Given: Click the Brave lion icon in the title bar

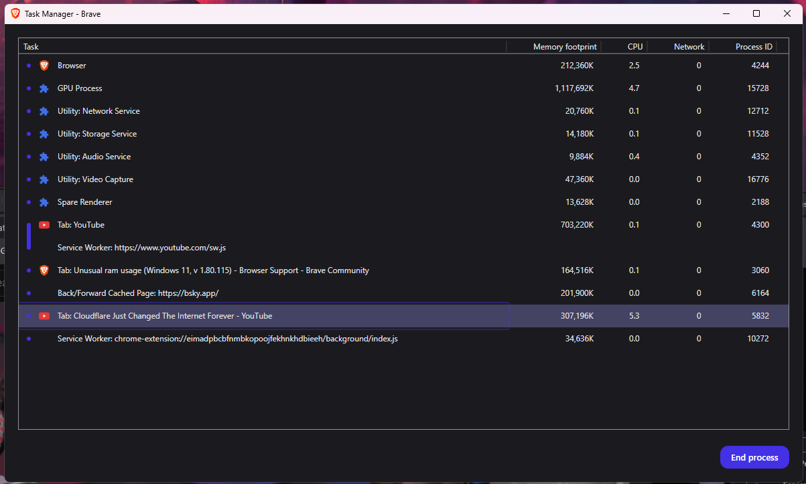Looking at the screenshot, I should click(x=15, y=13).
